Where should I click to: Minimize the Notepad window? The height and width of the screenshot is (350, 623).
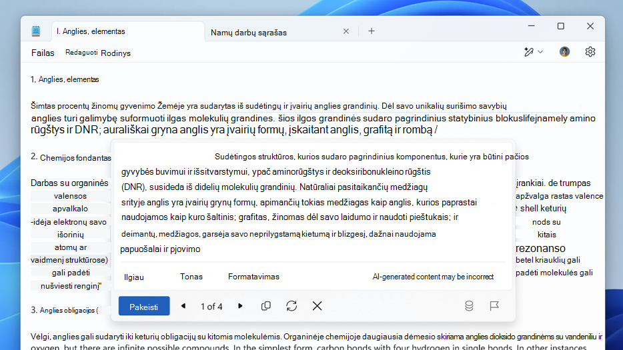coord(531,26)
